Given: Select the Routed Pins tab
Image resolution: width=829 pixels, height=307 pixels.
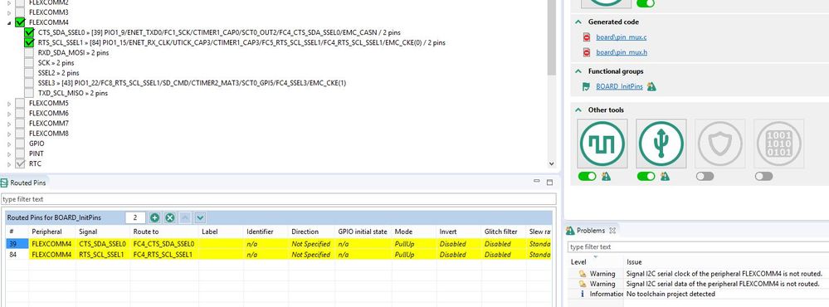Looking at the screenshot, I should click(x=24, y=183).
